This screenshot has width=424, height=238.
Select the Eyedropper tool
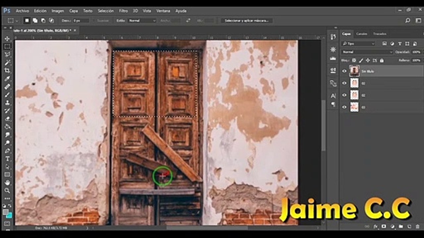[x=7, y=79]
